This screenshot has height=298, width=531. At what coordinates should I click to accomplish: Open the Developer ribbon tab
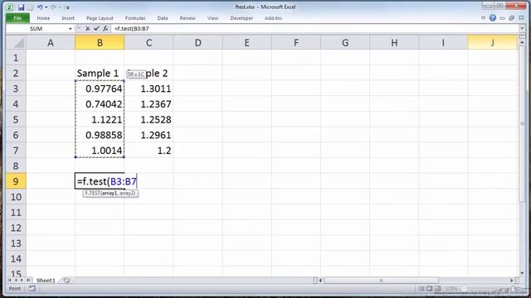(x=241, y=18)
